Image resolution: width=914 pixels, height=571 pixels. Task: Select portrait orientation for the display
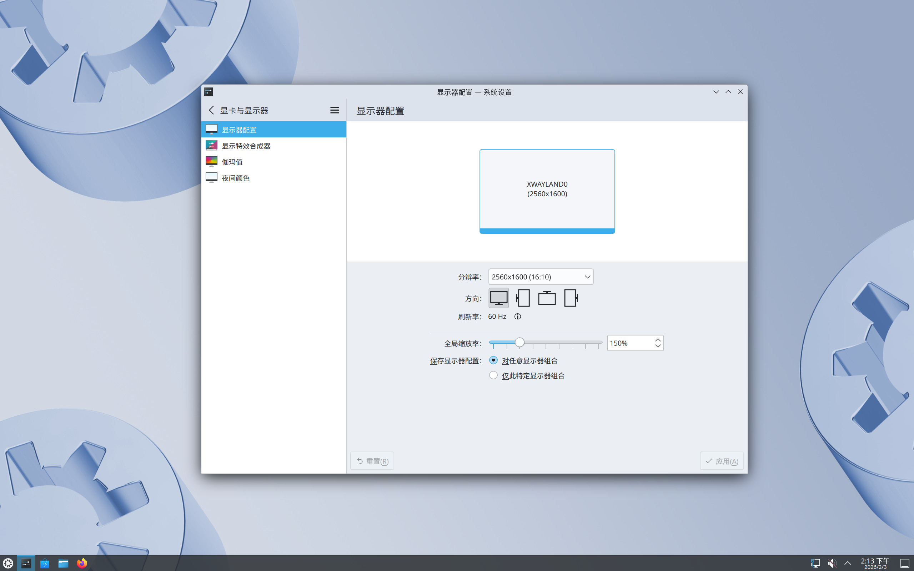[523, 298]
